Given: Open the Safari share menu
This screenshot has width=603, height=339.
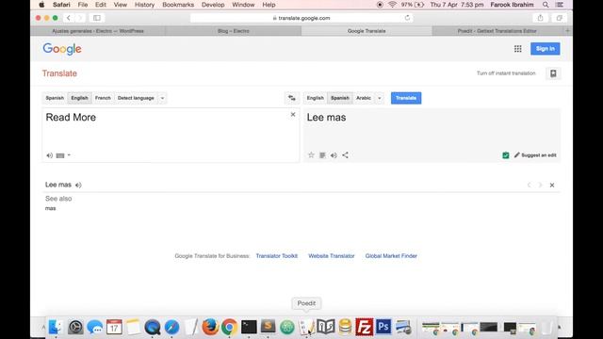Looking at the screenshot, I should pos(540,18).
